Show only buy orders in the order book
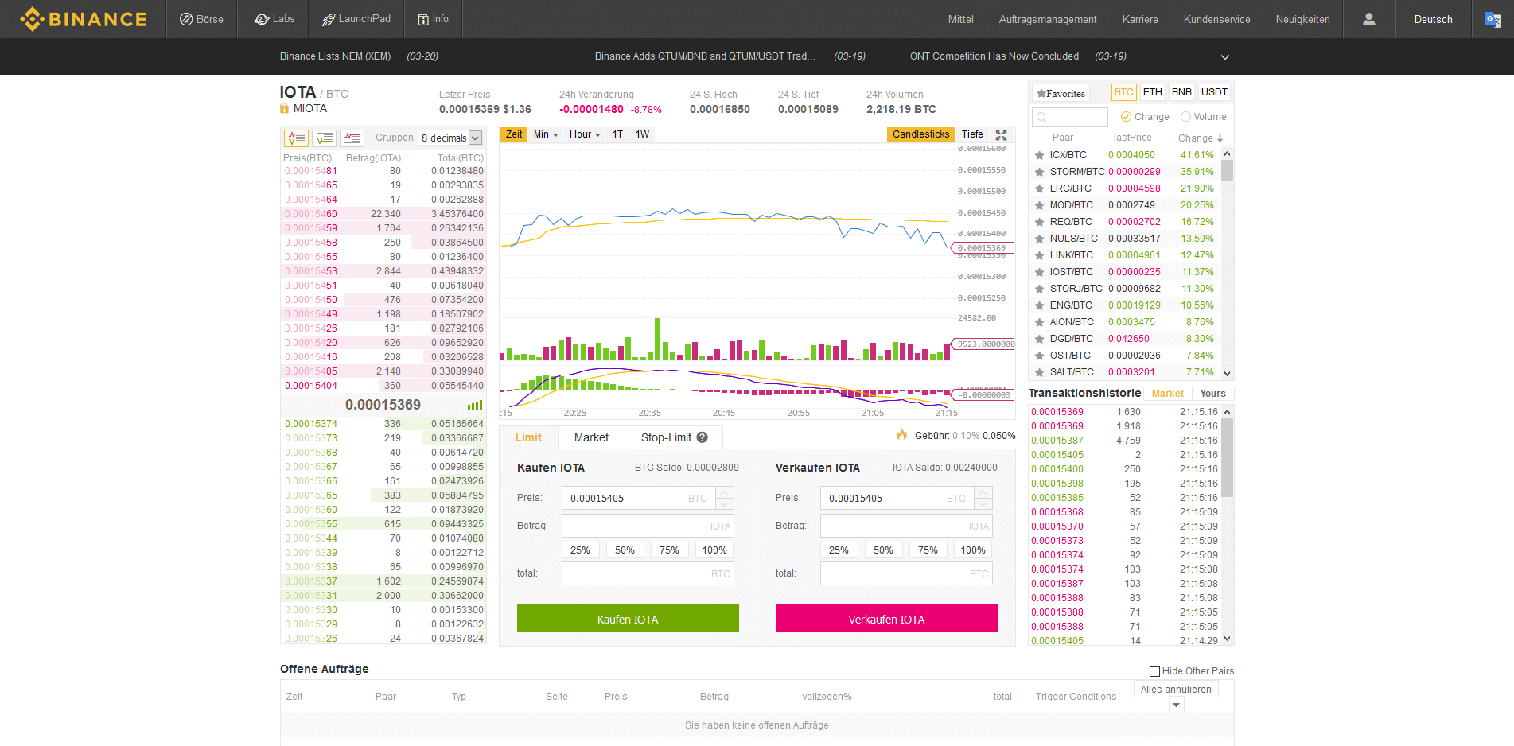Viewport: 1514px width, 746px height. 324,138
